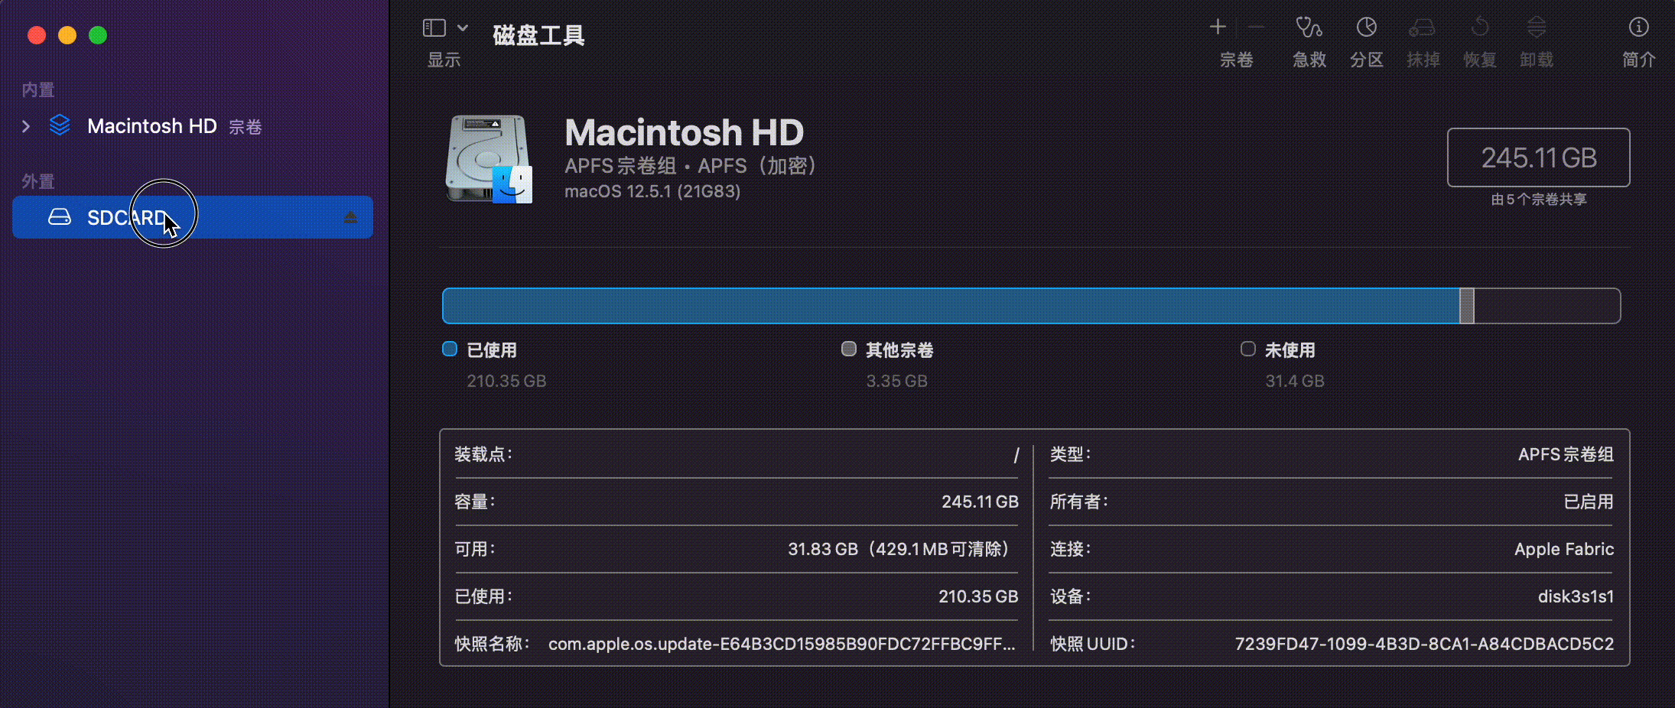
Task: Run First Aid (急救) stethoscope icon
Action: pyautogui.click(x=1309, y=28)
